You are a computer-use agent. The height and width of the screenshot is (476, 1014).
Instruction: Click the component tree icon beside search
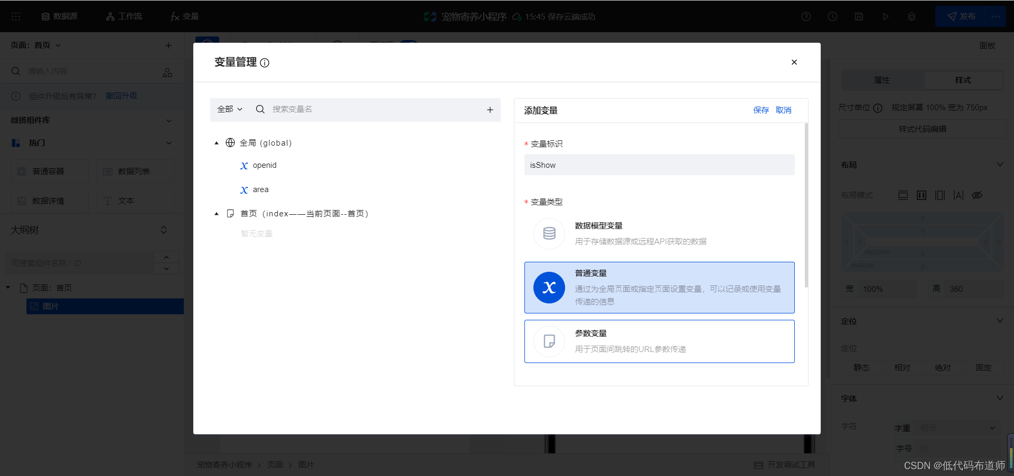coord(167,72)
